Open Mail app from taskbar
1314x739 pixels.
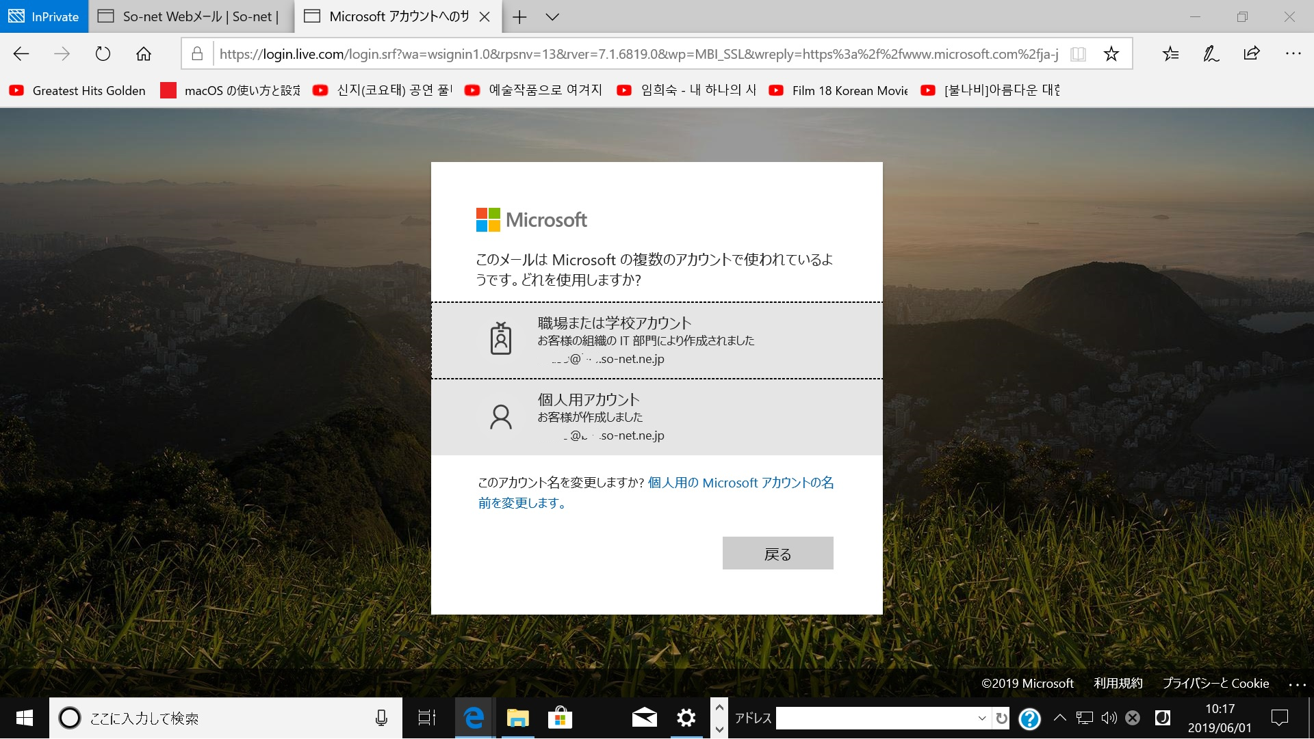644,718
